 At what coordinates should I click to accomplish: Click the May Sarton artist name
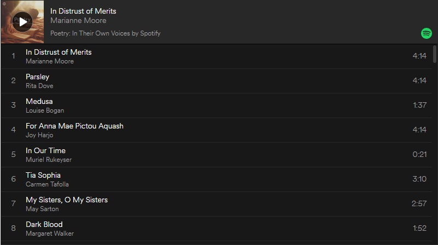[42, 209]
